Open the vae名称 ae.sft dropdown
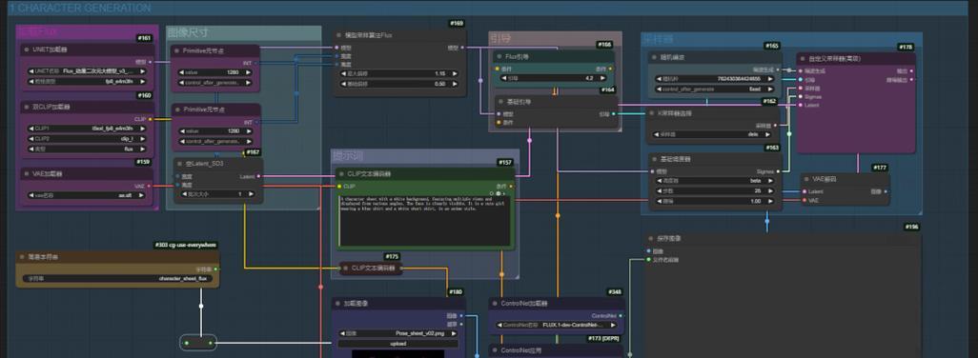The image size is (978, 358). coord(87,195)
